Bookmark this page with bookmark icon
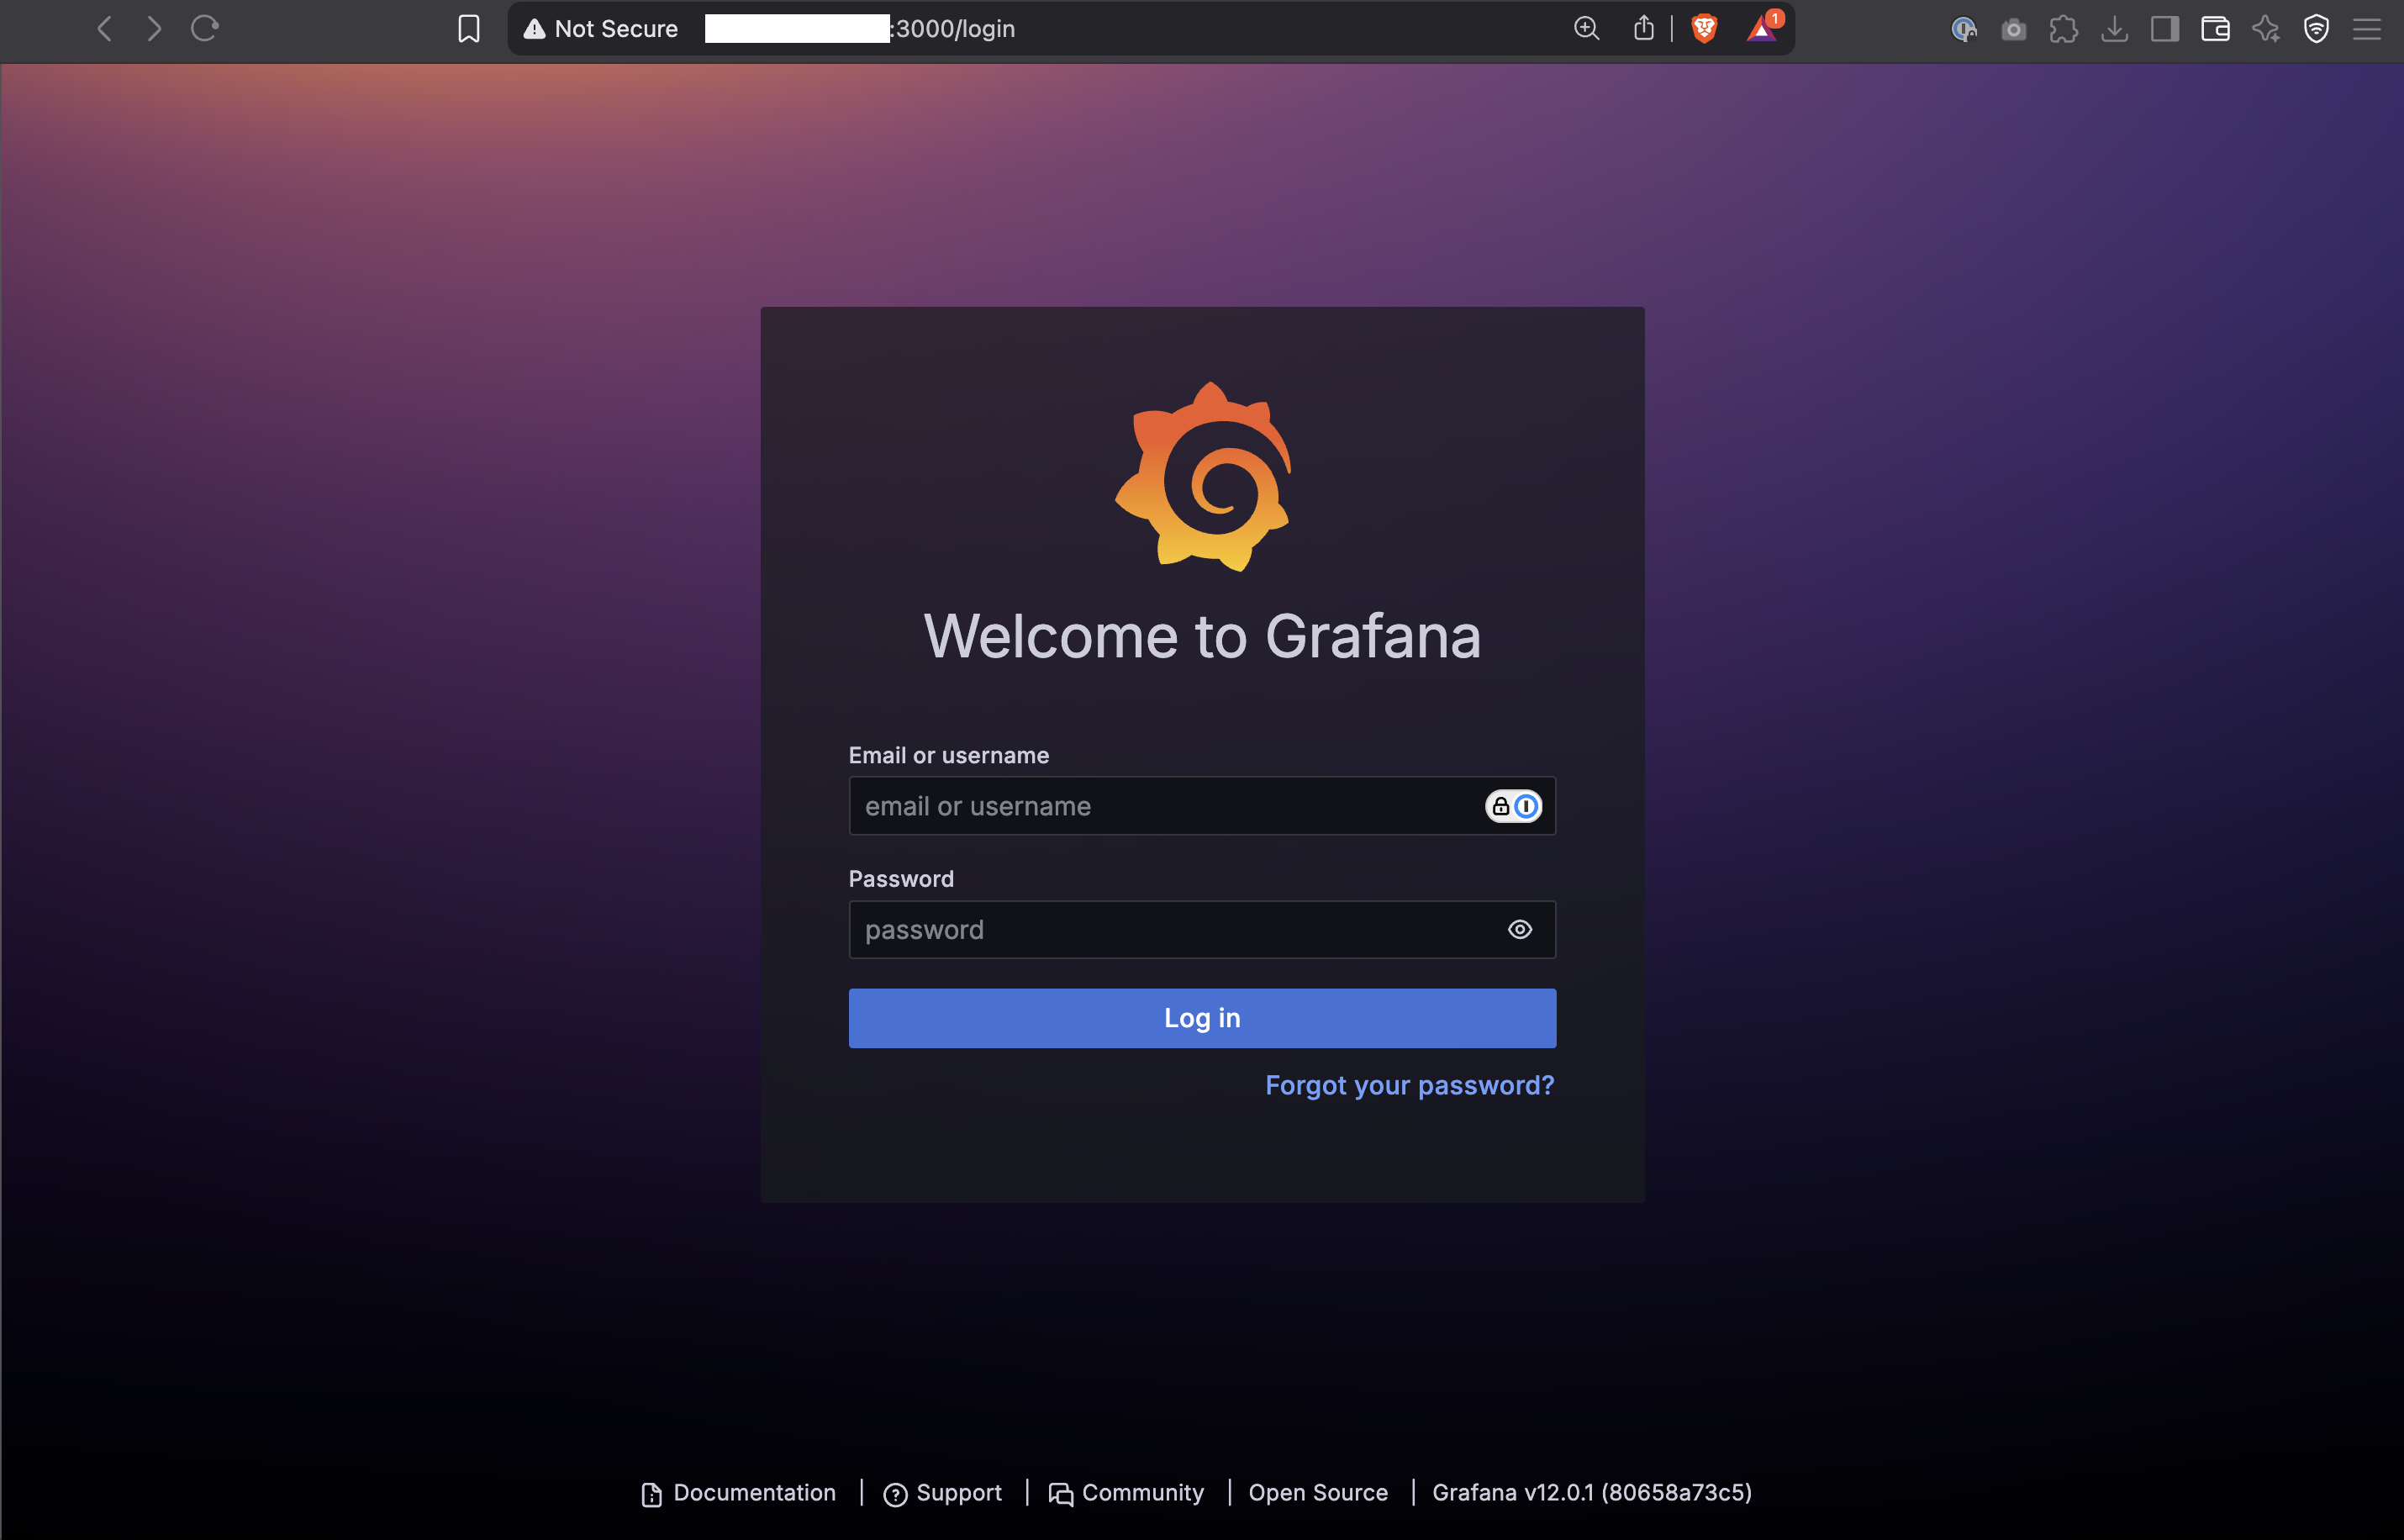This screenshot has width=2404, height=1540. [x=468, y=28]
